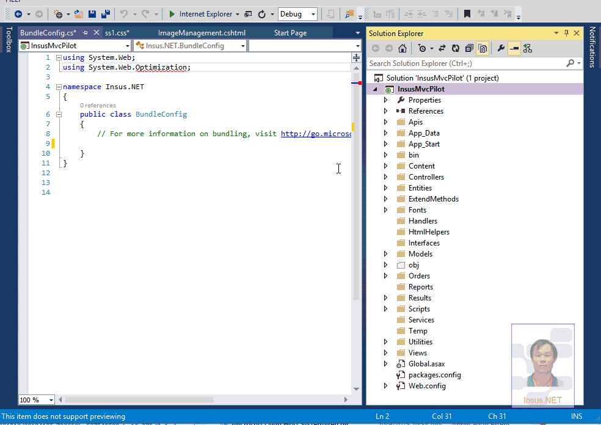
Task: Collapse the BundleConfig class outline
Action: tap(59, 114)
